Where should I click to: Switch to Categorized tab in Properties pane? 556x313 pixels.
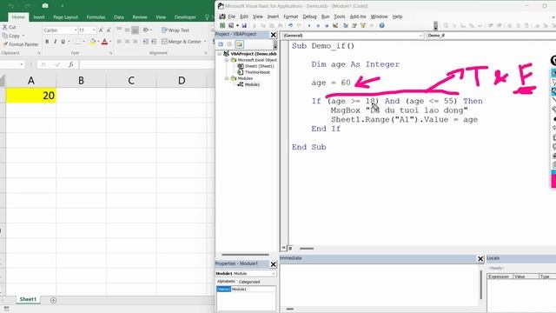coord(249,282)
